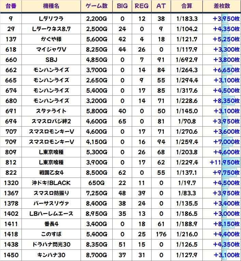Select the スマスロバジ絆2 cell
Screen dimensions: 241x261
[x=51, y=121]
